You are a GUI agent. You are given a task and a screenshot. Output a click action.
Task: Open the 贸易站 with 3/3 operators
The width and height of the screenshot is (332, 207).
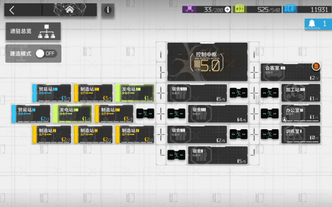tap(51, 93)
